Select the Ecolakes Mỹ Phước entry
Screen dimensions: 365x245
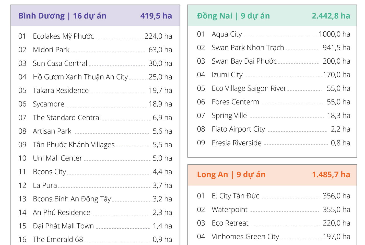click(63, 36)
